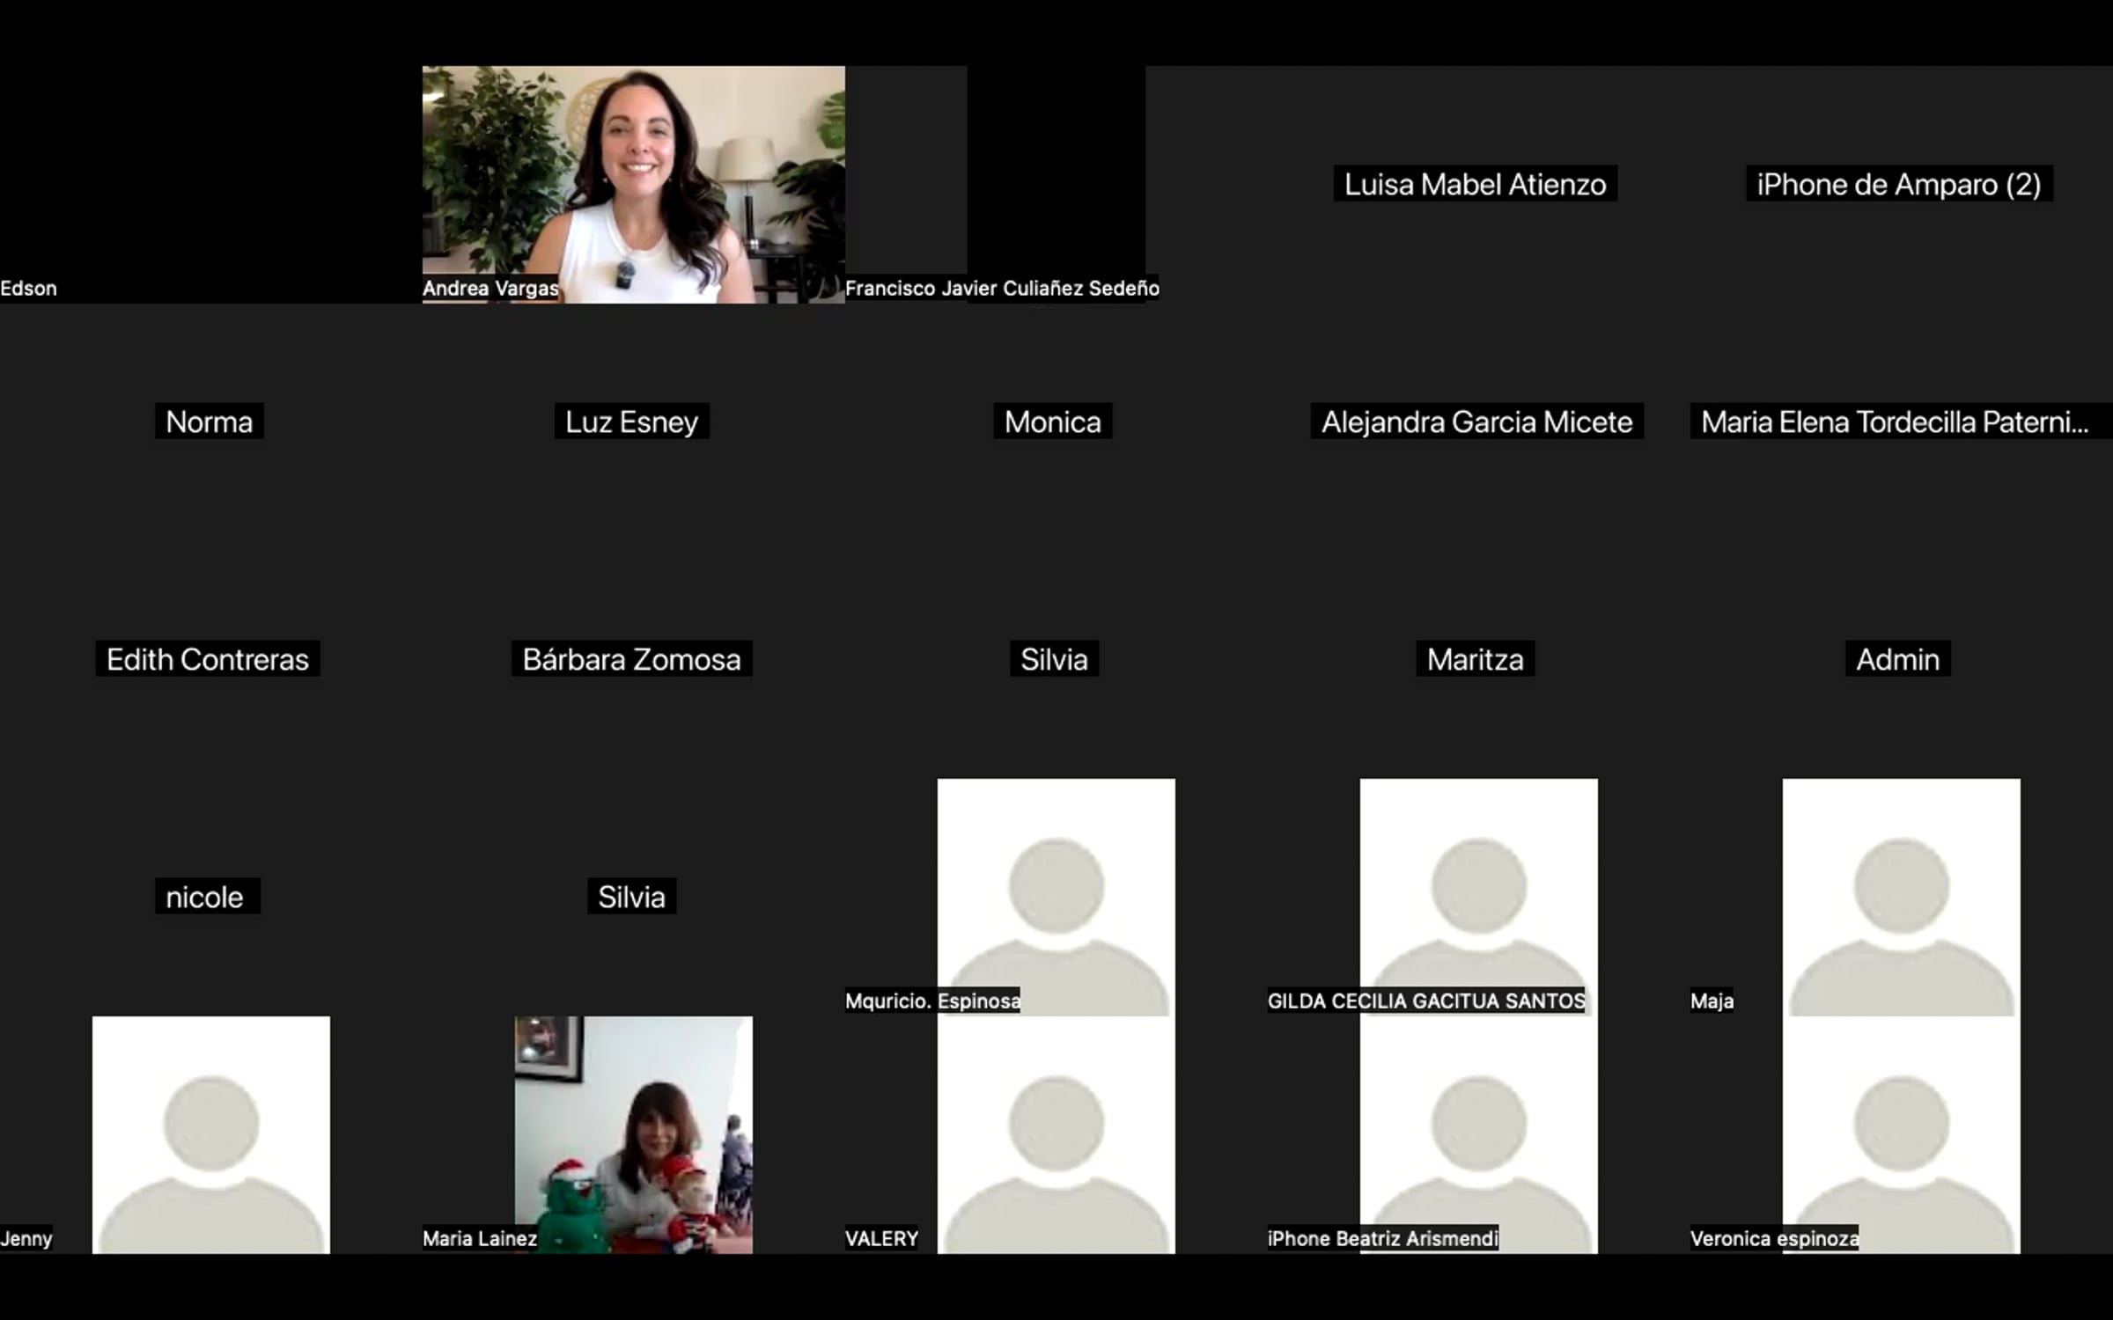This screenshot has height=1320, width=2113.
Task: Click the Edith Contreras participant name
Action: 208,659
